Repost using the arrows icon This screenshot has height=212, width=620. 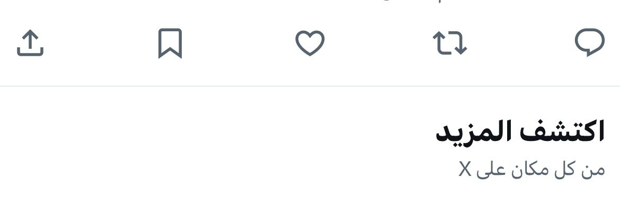(x=450, y=43)
